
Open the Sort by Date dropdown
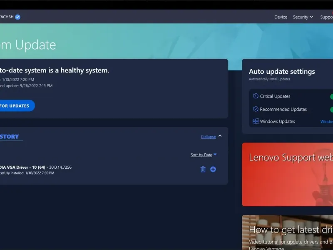[204, 155]
